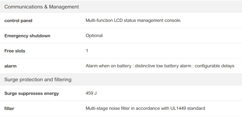
Task: Collapse the Surge protection and filtering section
Action: coord(38,79)
